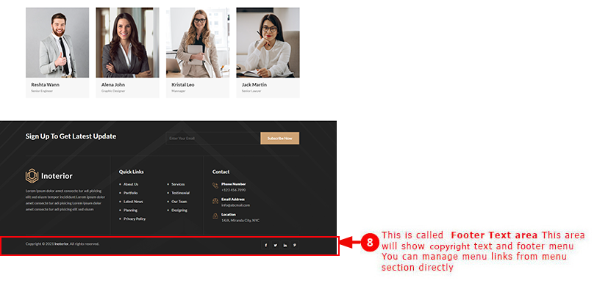Screen dimensions: 597x286
Task: Focus the Enter Your Email field
Action: pyautogui.click(x=212, y=139)
